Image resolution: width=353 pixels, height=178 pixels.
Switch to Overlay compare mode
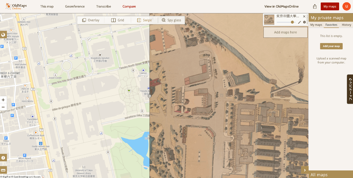click(x=91, y=20)
